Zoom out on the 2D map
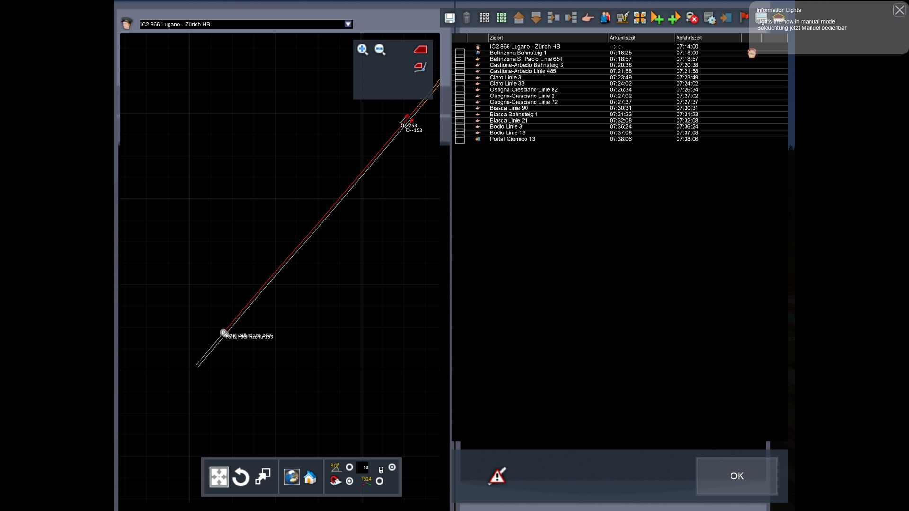The width and height of the screenshot is (909, 511). [380, 50]
